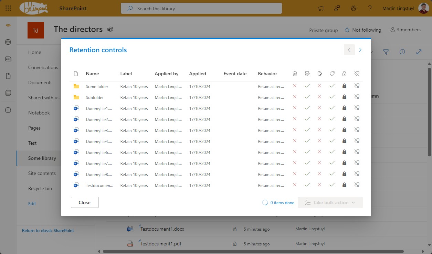Open the SharePoint app launcher grid

[8, 8]
